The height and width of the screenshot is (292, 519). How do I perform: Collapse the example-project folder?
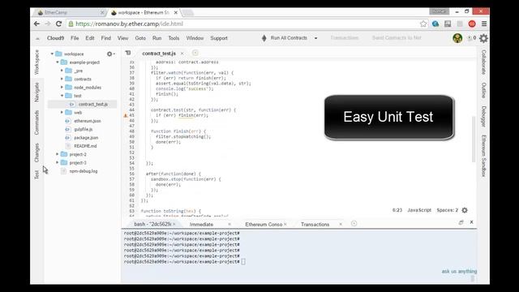pyautogui.click(x=58, y=62)
